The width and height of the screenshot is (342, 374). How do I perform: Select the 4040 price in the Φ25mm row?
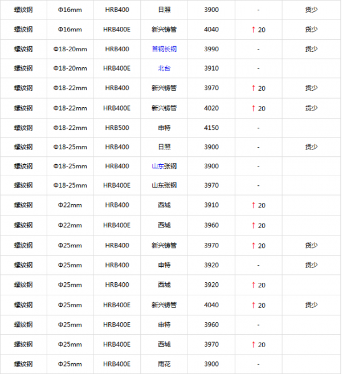[211, 305]
